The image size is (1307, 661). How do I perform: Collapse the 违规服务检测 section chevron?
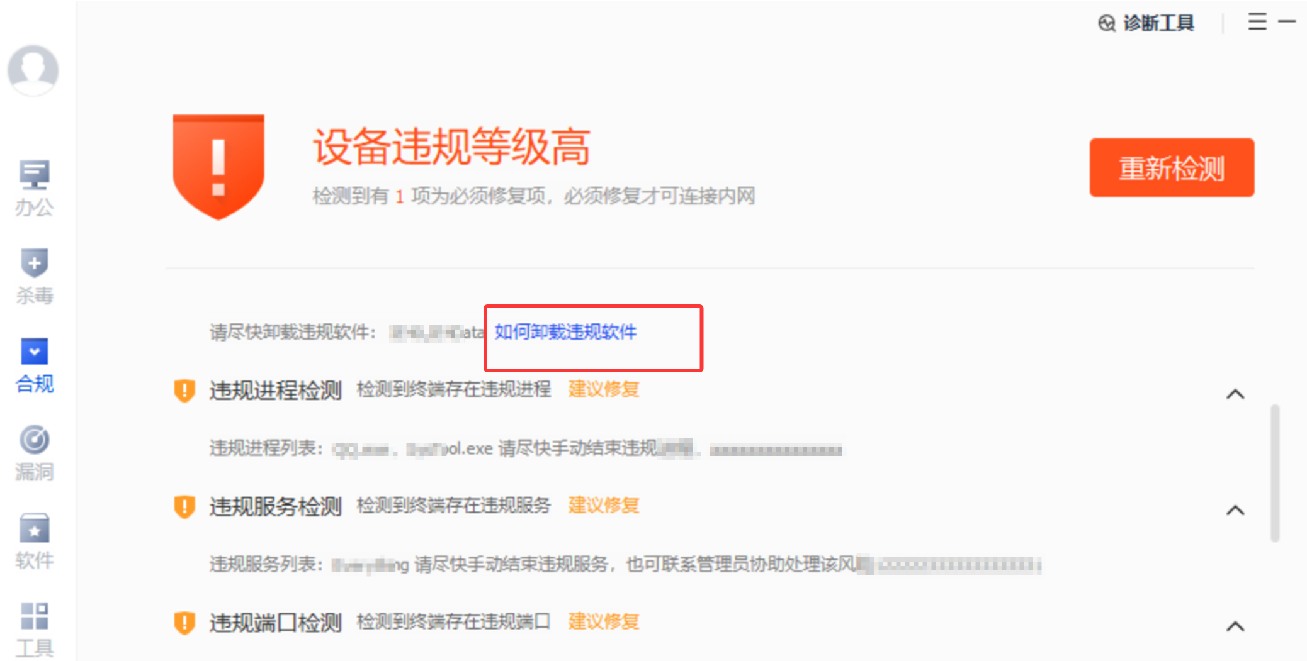pyautogui.click(x=1235, y=510)
